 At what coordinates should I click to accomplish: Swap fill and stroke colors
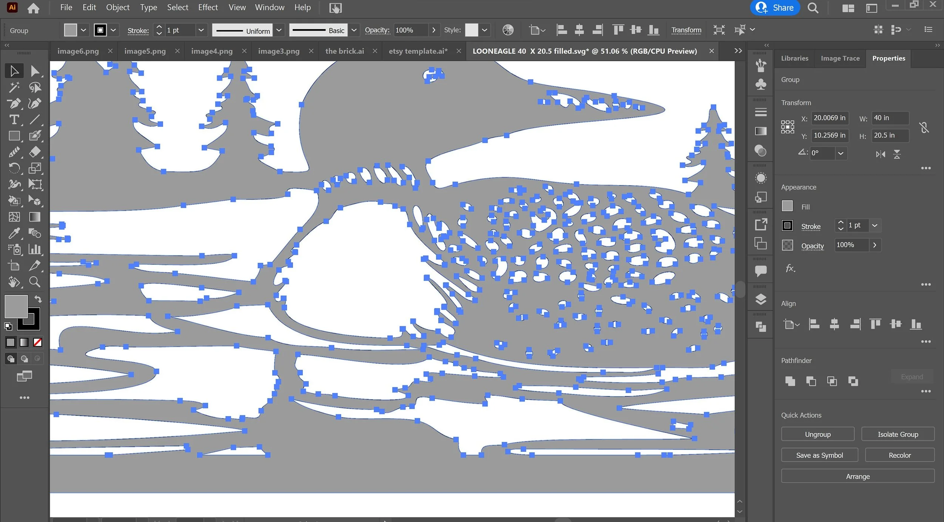coord(38,299)
